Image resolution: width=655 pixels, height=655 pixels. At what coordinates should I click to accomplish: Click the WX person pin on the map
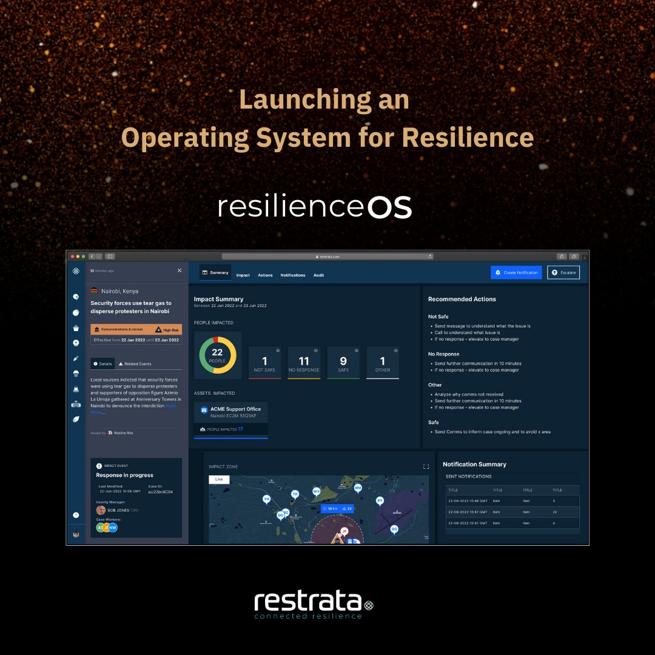(316, 492)
